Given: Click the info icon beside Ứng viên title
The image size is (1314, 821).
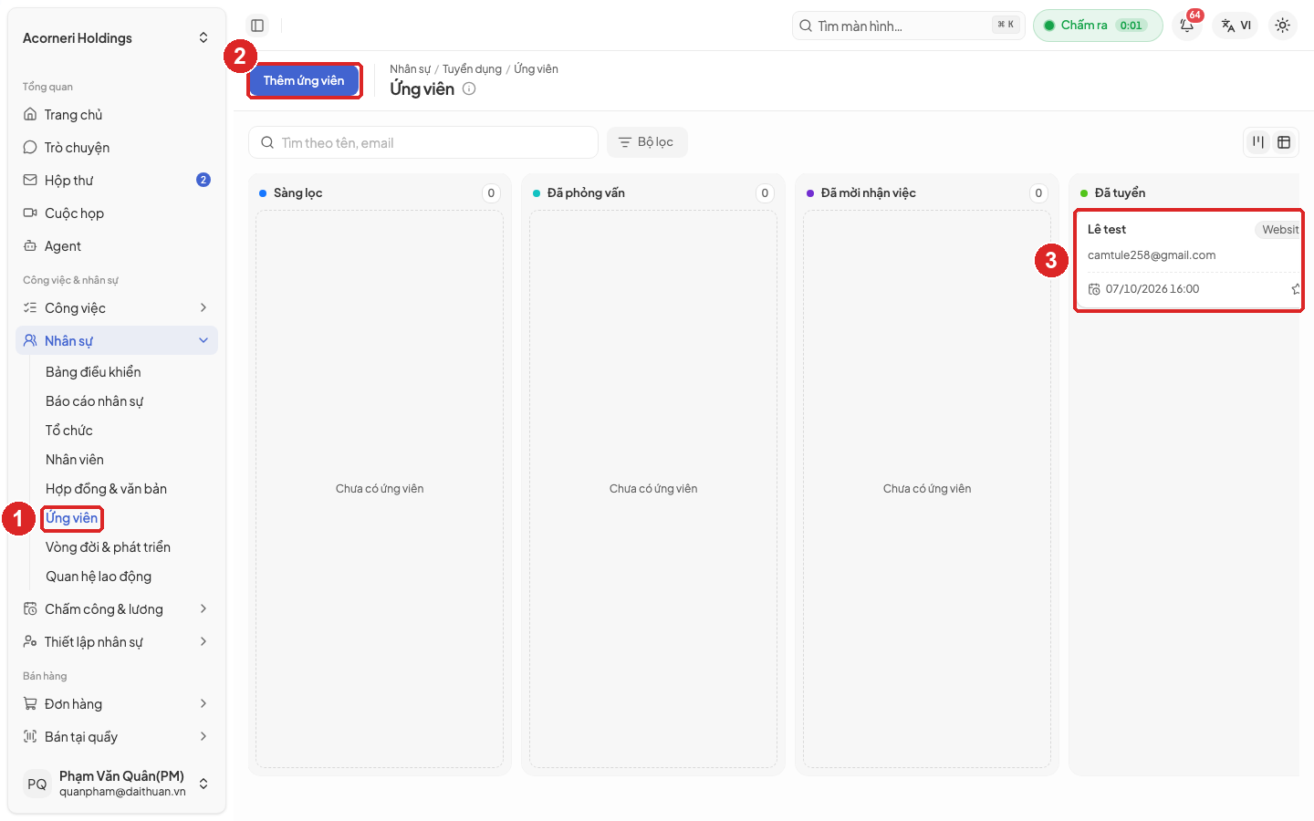Looking at the screenshot, I should [x=469, y=88].
